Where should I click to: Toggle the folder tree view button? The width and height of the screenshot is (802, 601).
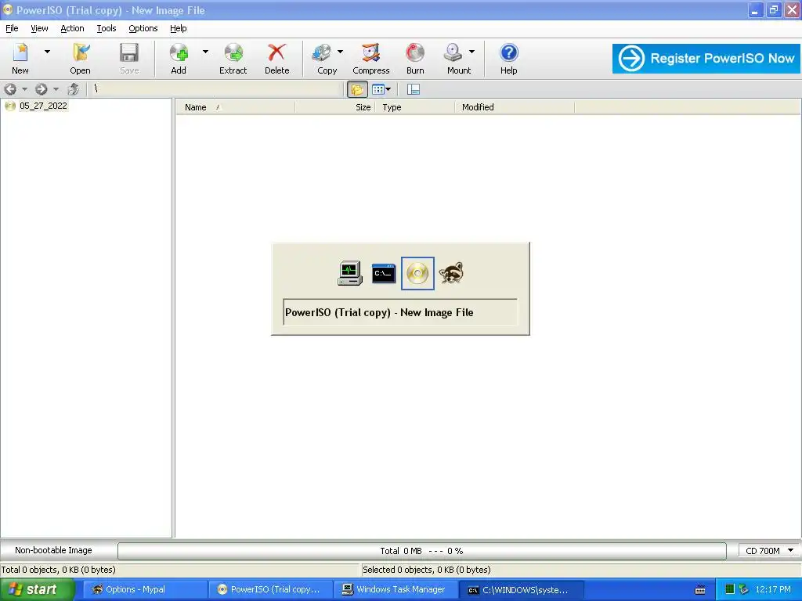tap(357, 89)
